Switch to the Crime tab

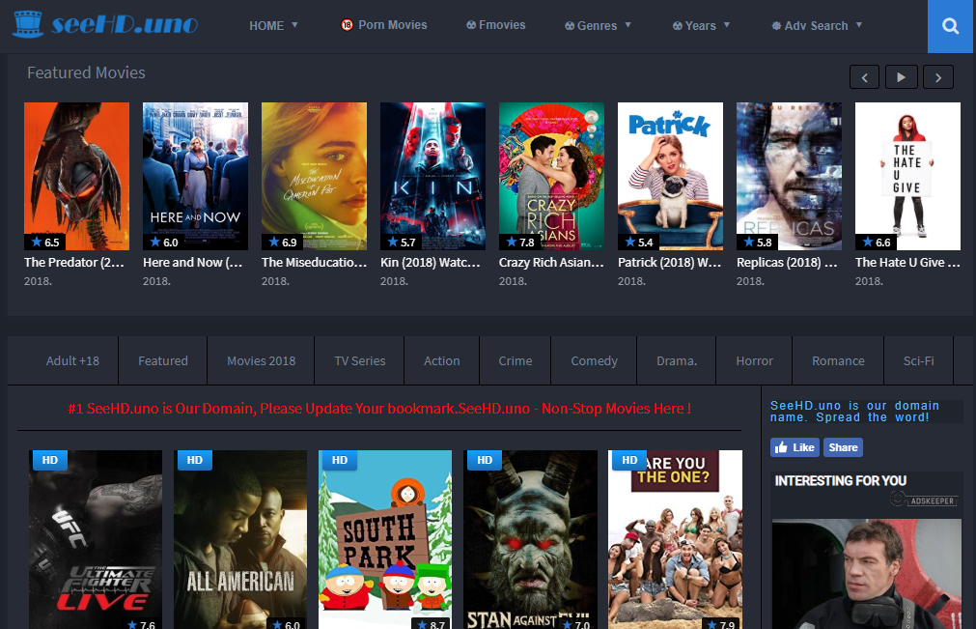point(516,360)
